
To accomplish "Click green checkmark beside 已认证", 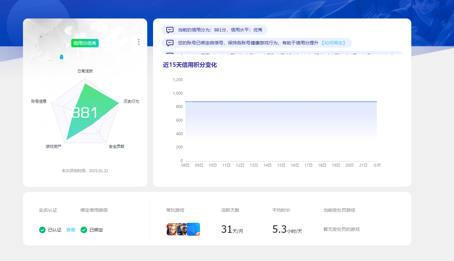I will 42,230.
